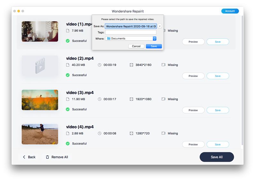Image resolution: width=255 pixels, height=181 pixels.
Task: Click the 00:00:19 duration value
Action: tap(110, 65)
